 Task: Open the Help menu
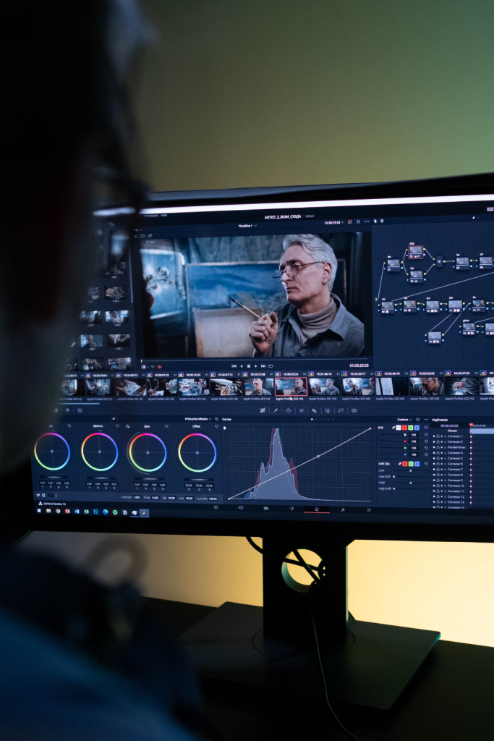coord(164,215)
